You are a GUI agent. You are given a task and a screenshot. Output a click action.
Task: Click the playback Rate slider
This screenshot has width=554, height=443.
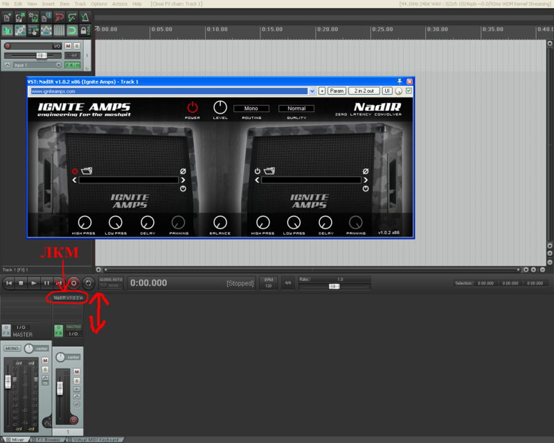click(334, 286)
